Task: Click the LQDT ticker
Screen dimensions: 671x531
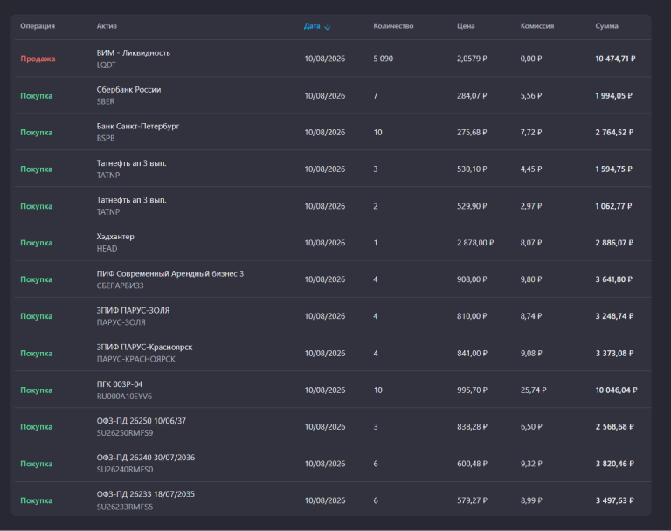Action: coord(106,65)
